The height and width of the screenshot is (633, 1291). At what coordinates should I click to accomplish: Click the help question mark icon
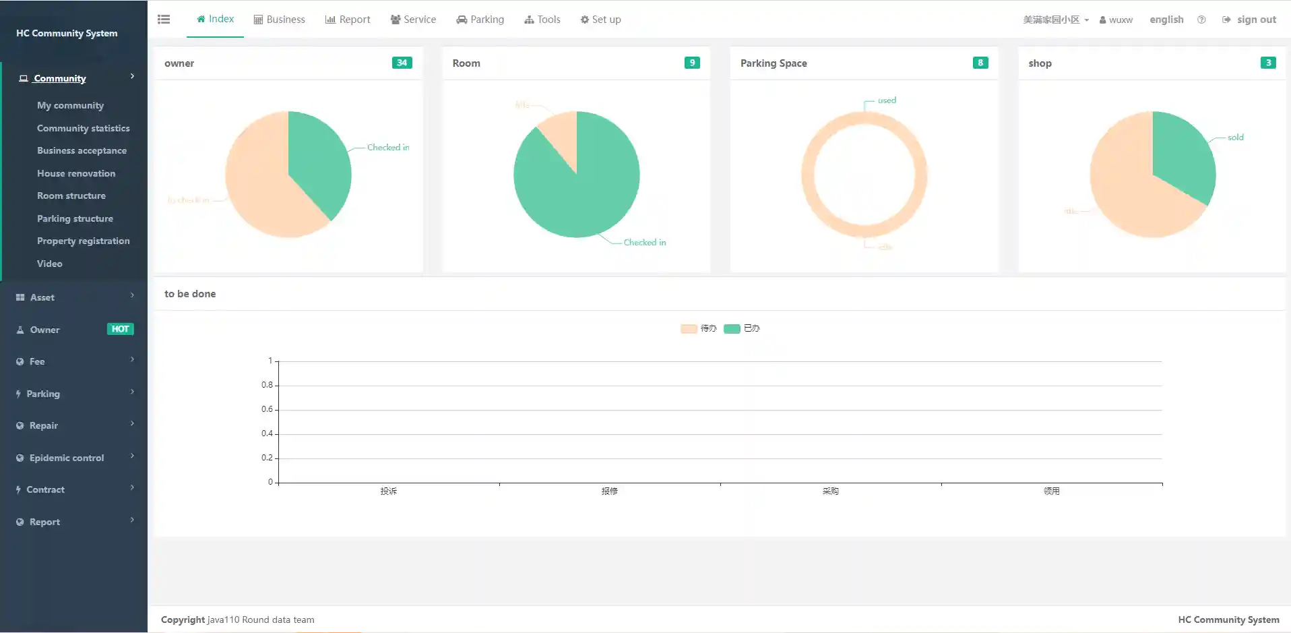[1201, 20]
